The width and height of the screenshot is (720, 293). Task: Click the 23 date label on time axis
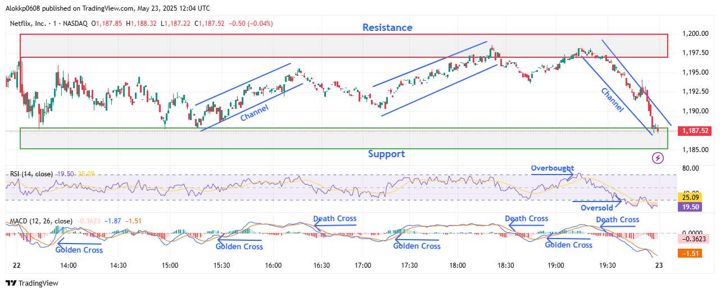coord(659,265)
